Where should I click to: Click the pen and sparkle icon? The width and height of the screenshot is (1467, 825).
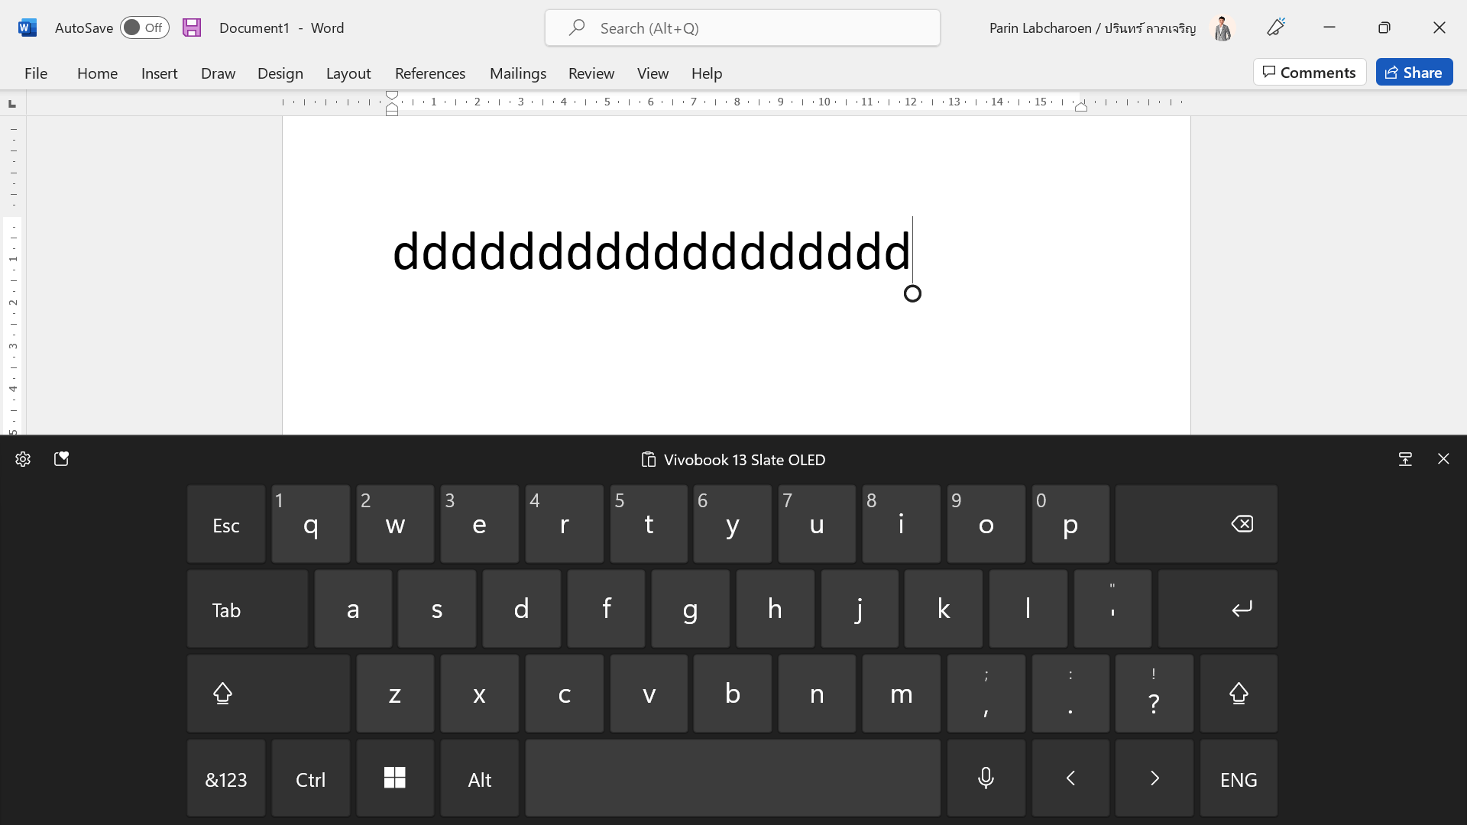coord(1276,27)
